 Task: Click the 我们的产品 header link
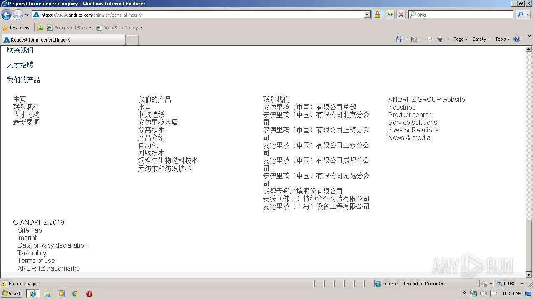[x=23, y=80]
